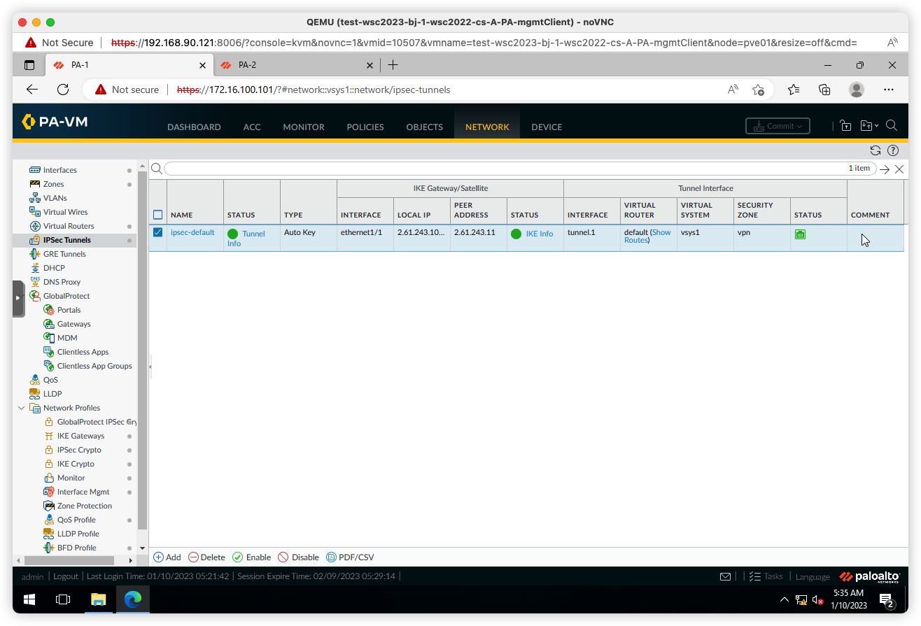
Task: Switch to the DASHBOARD tab
Action: (194, 127)
